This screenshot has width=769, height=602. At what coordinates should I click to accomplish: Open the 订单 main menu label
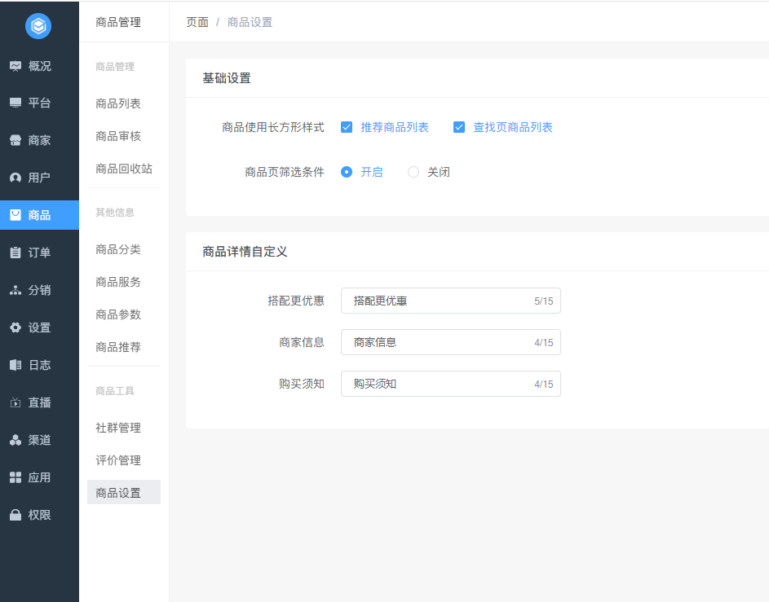[40, 253]
